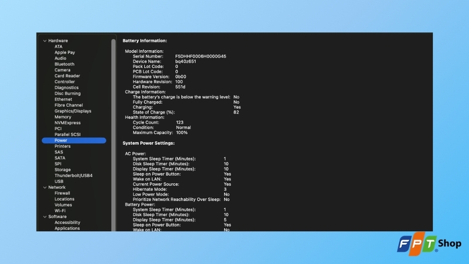Screen dimensions: 469x264
Task: Open the Bluetooth hardware entry
Action: [x=64, y=64]
